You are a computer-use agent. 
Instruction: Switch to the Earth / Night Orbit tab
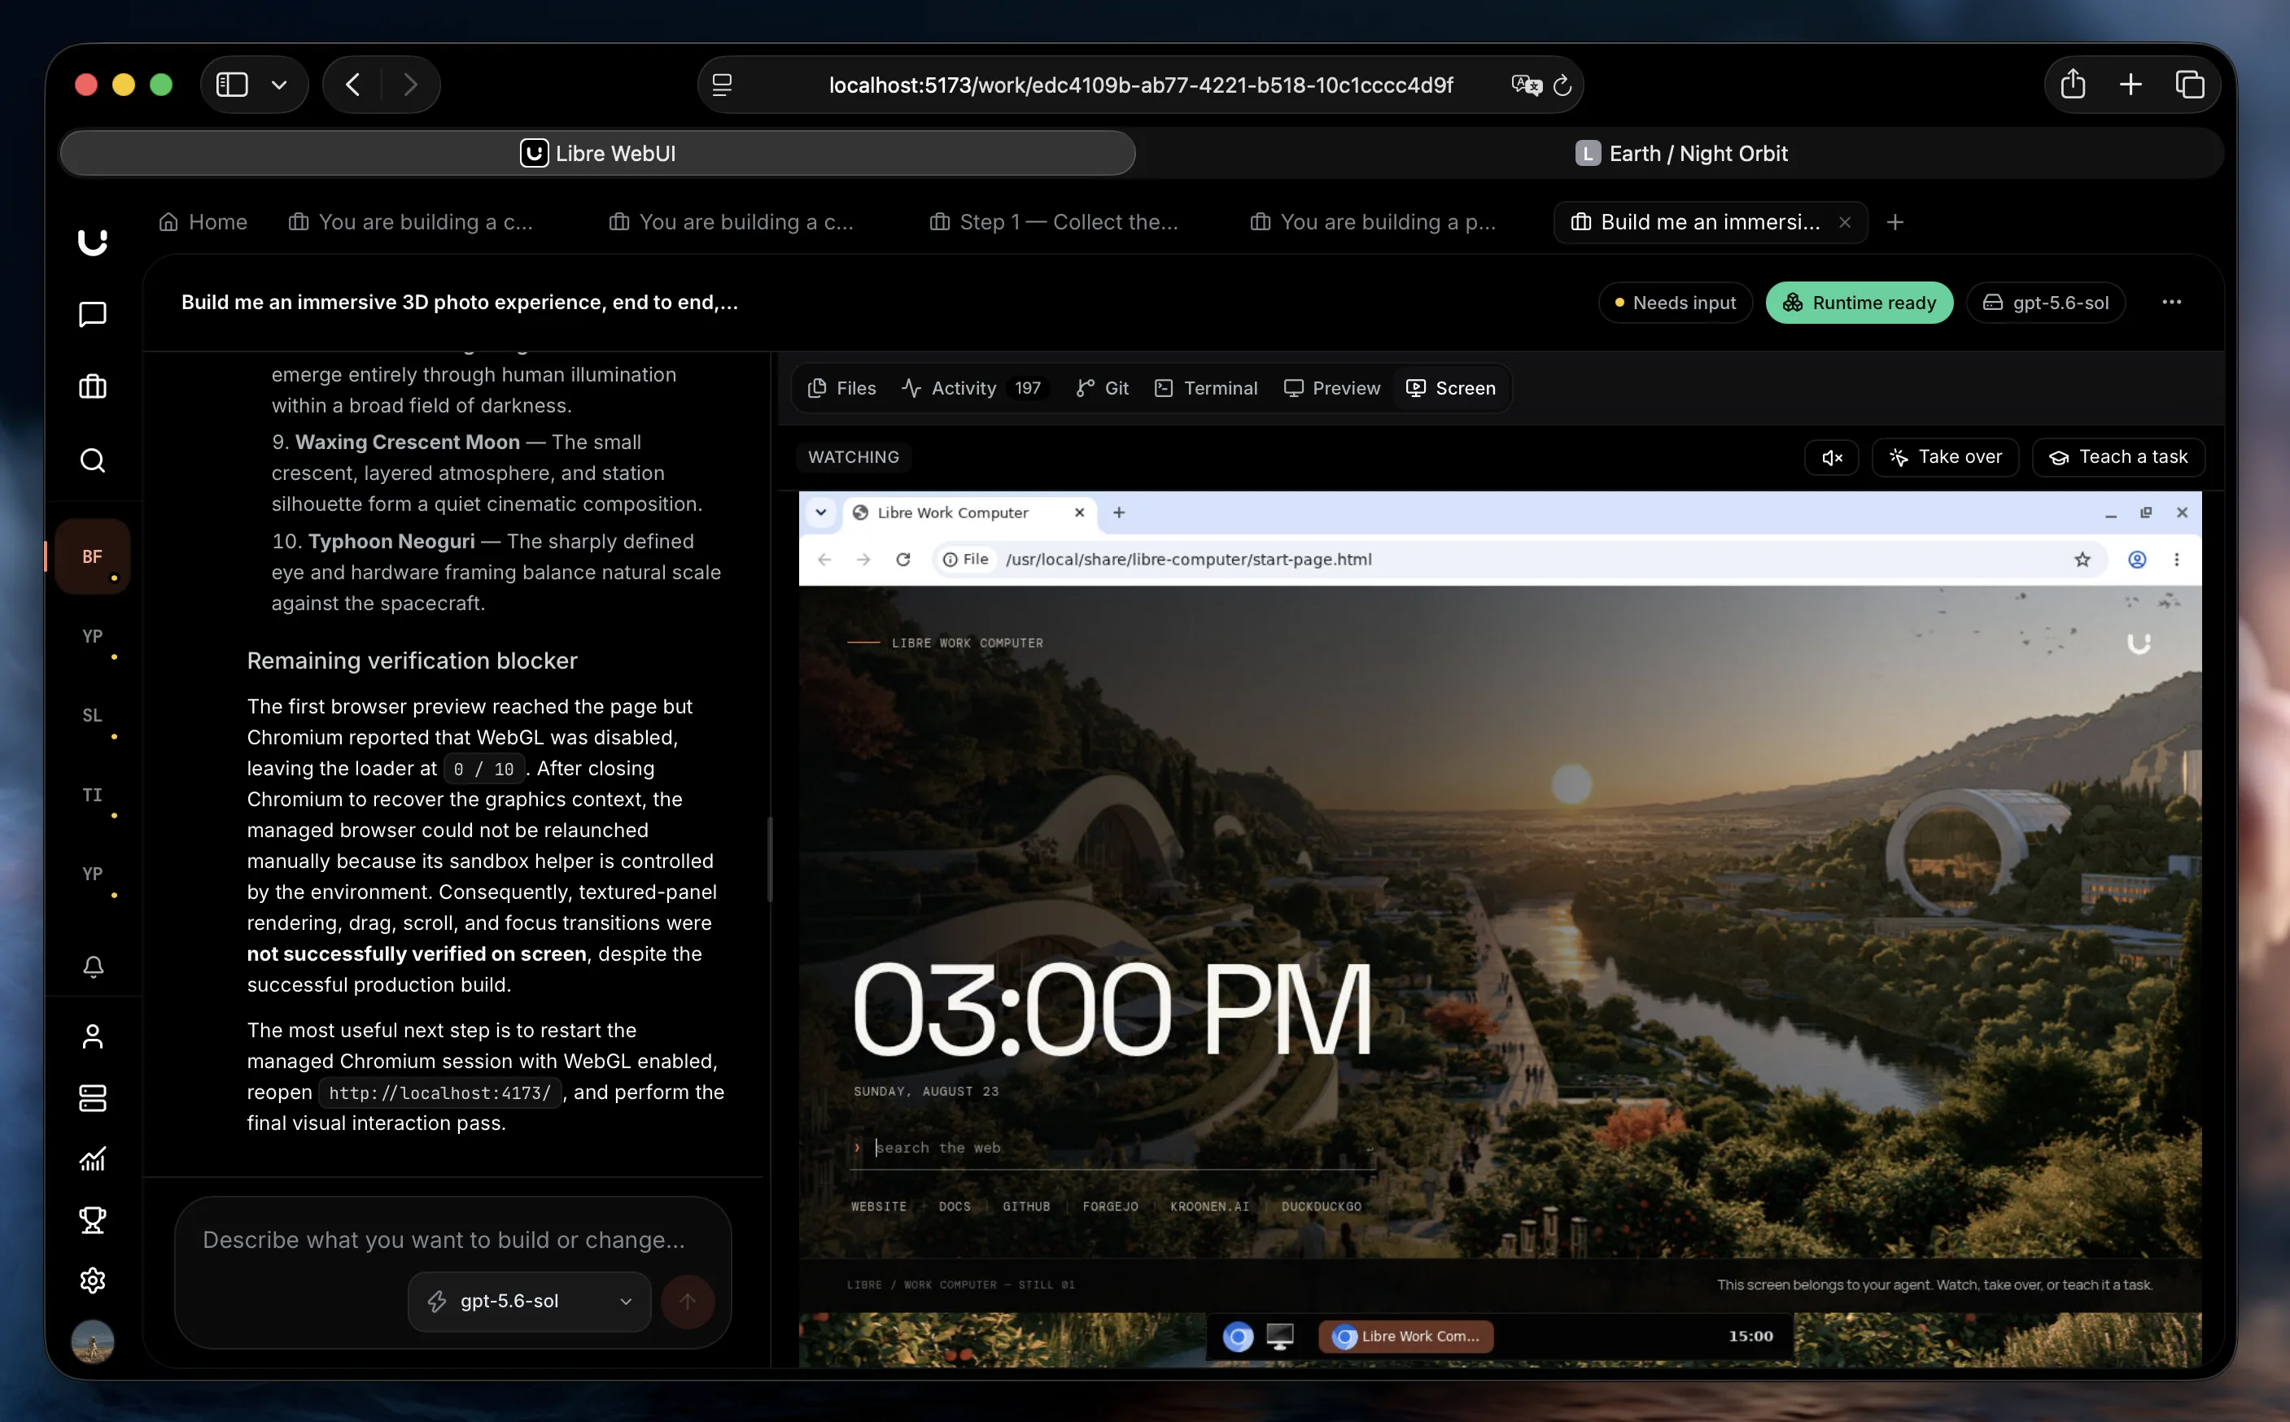pos(1681,153)
